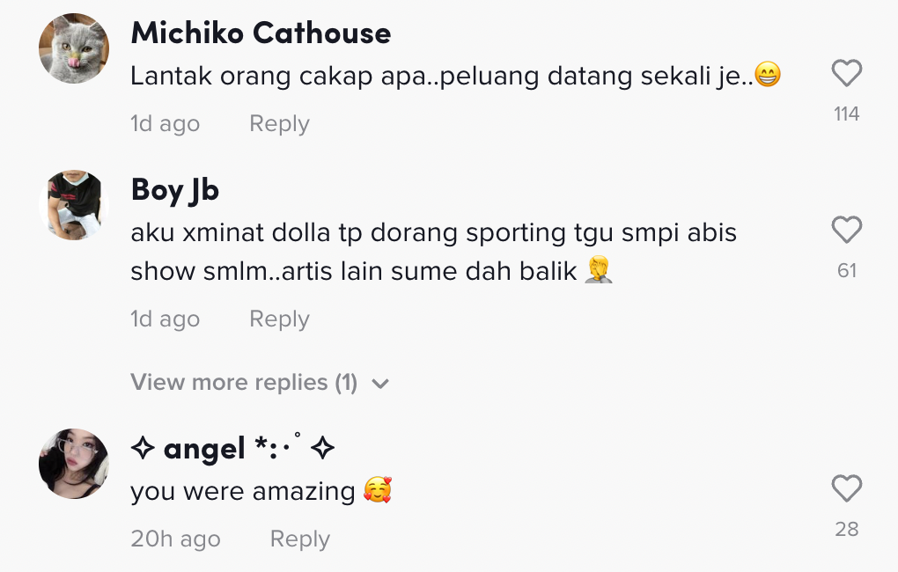
Task: Click the "you were amazing" comment text
Action: pos(243,491)
